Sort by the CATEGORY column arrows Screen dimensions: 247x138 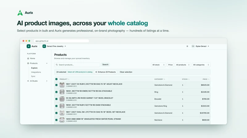tap(164, 79)
